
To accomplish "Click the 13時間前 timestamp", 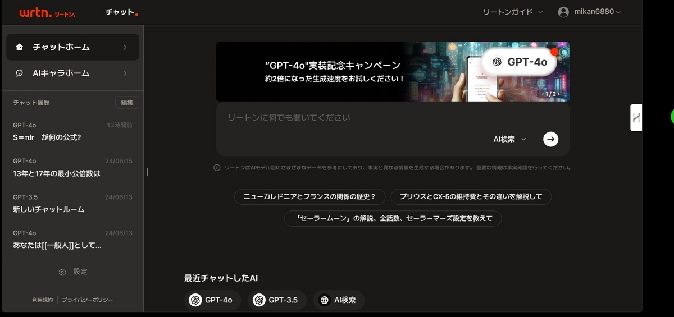I will (x=120, y=125).
